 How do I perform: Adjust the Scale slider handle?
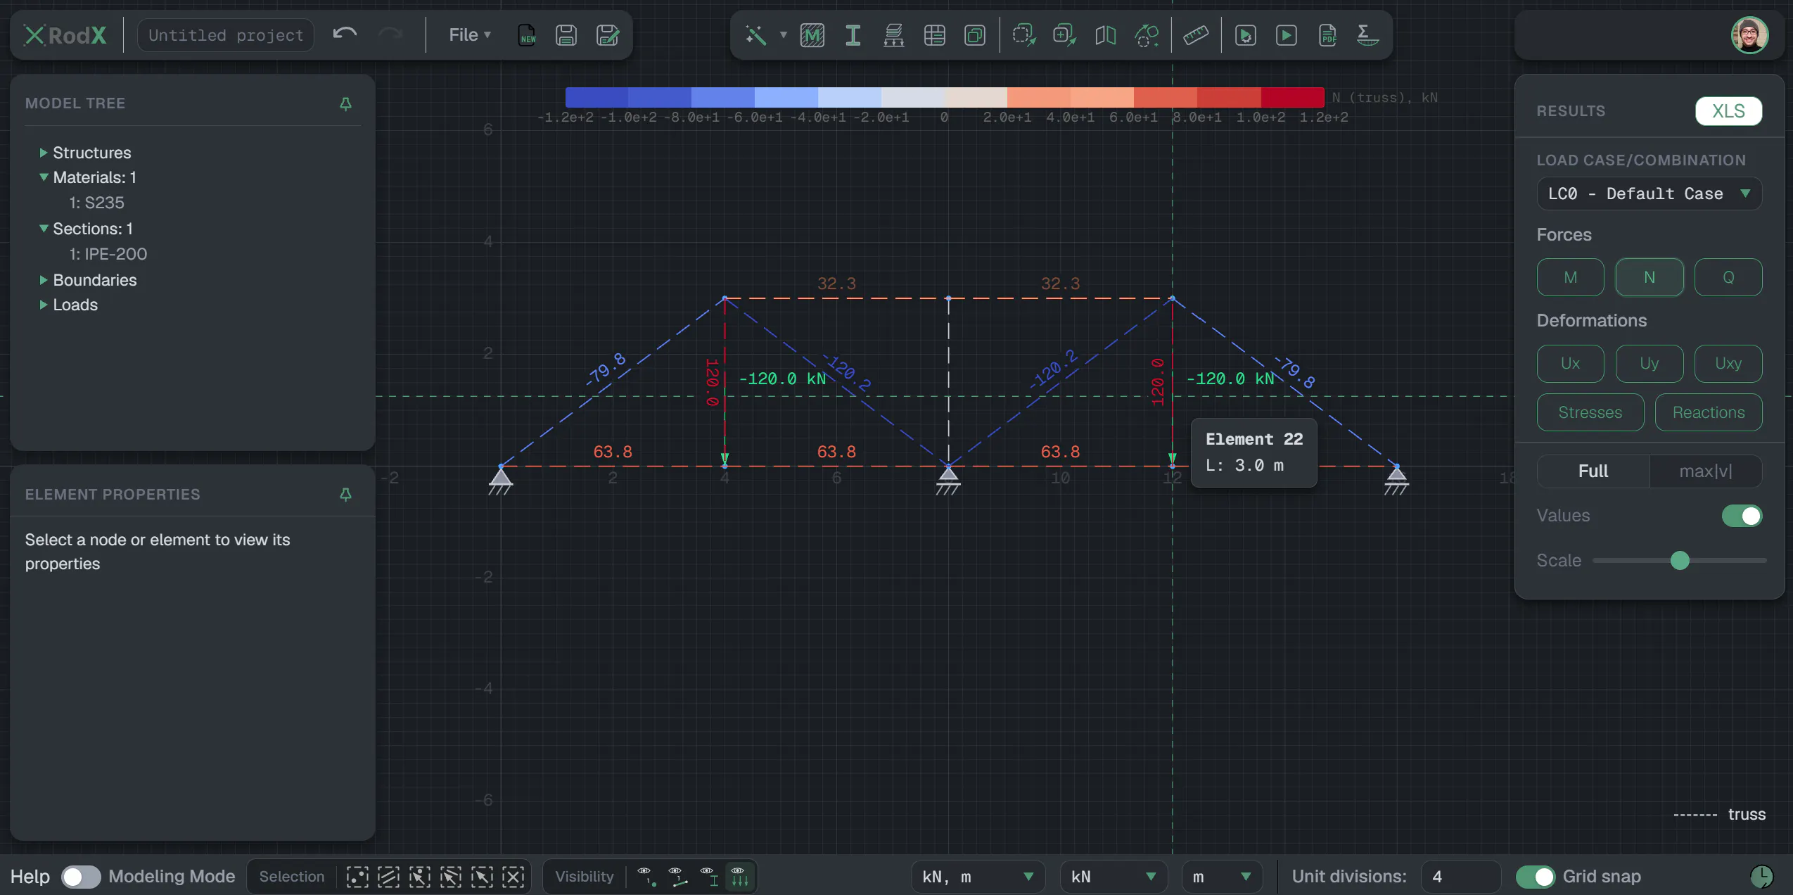(x=1680, y=561)
